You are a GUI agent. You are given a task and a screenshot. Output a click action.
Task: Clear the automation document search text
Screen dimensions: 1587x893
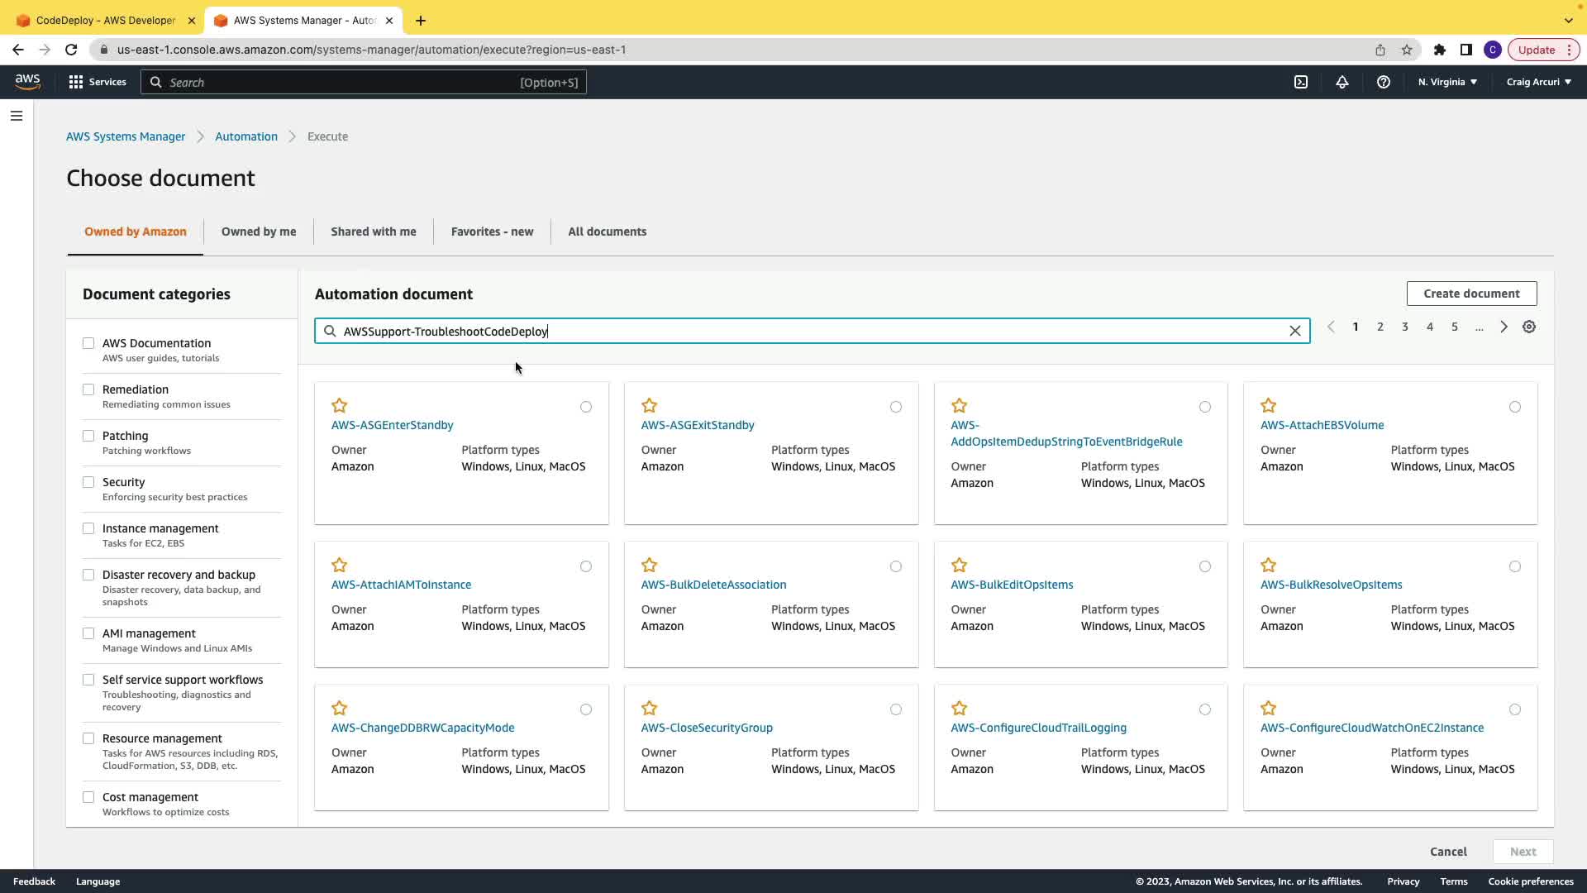click(x=1295, y=332)
